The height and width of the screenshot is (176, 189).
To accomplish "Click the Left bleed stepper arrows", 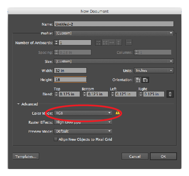I will coord(113,94).
